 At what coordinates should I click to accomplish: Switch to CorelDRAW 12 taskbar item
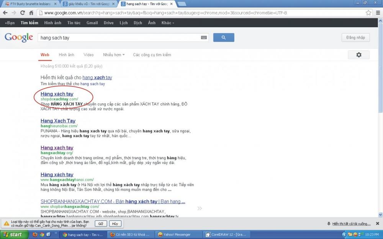pyautogui.click(x=227, y=235)
